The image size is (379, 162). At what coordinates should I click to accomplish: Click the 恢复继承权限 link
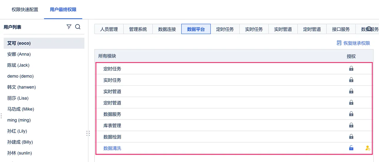point(357,43)
